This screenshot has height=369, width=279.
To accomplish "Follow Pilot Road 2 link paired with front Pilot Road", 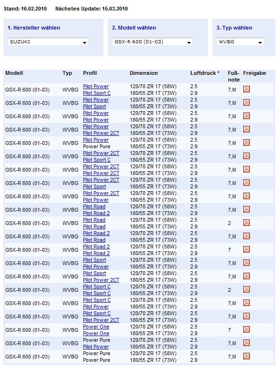I will (x=96, y=213).
